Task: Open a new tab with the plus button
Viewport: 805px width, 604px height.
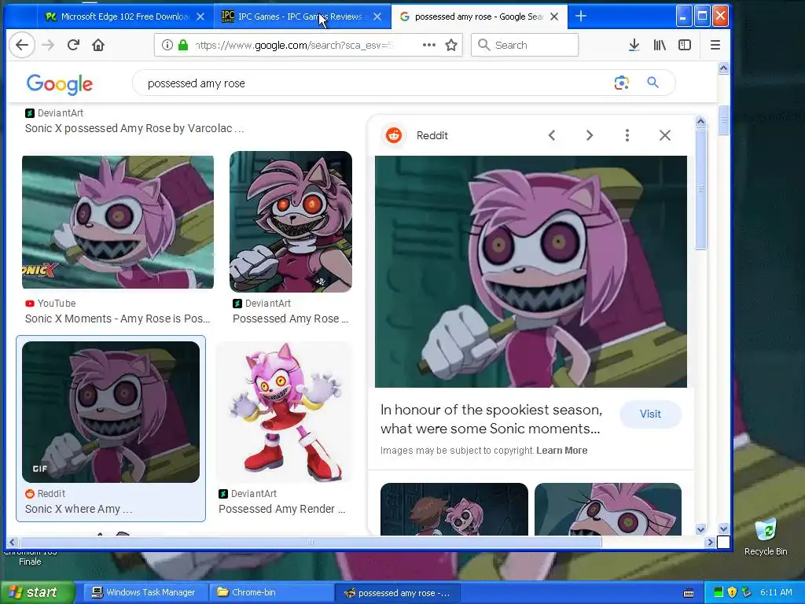Action: coord(581,17)
